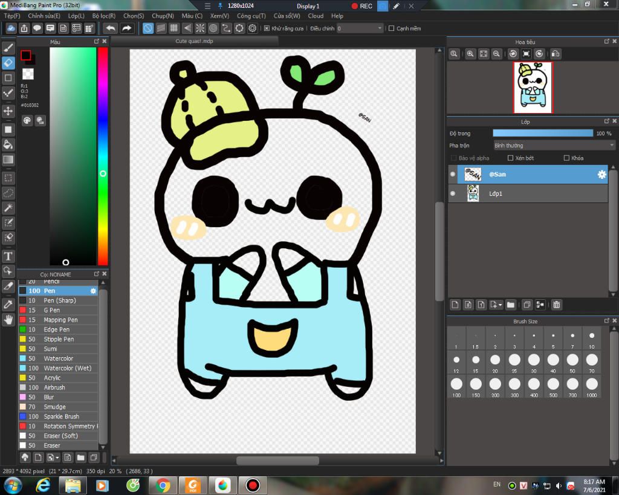Select the Text tool
Viewport: 619px width, 495px height.
point(8,256)
